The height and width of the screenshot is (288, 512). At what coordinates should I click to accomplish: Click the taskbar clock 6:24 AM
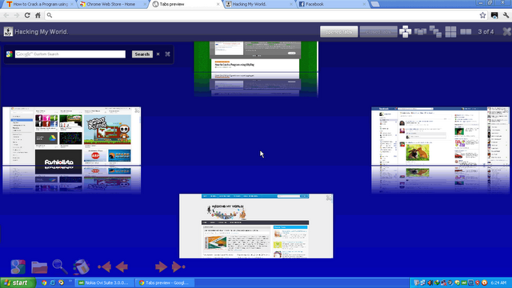tap(498, 282)
